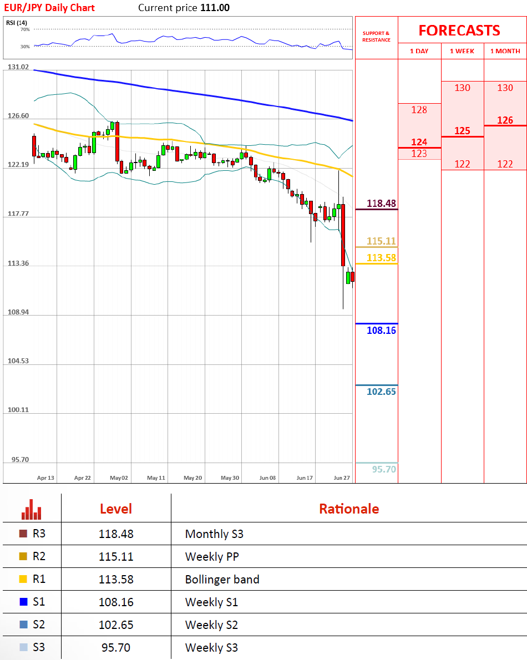Click the Jun 27 date label on x-axis

pyautogui.click(x=342, y=478)
